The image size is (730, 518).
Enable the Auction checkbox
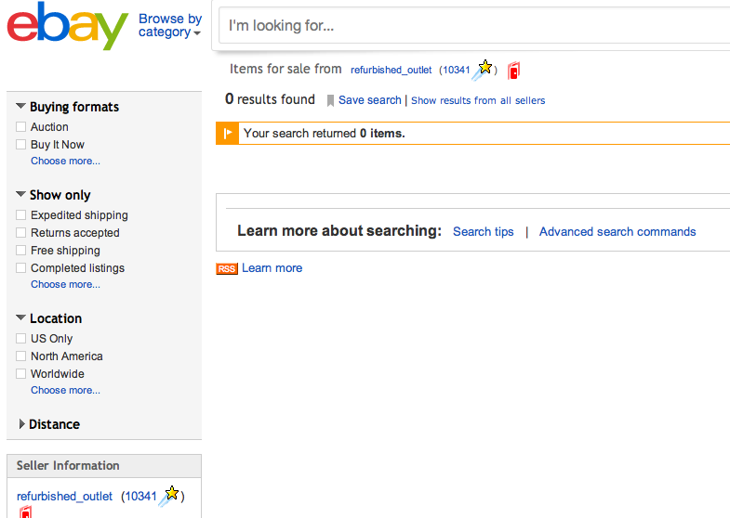(21, 127)
